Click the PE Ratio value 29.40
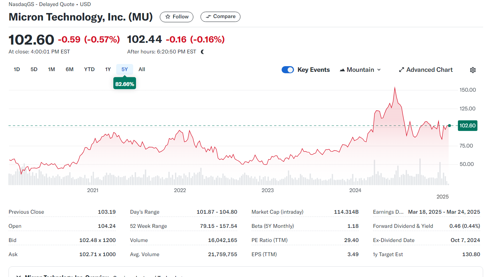Viewport: 492px width, 277px height. click(x=351, y=240)
